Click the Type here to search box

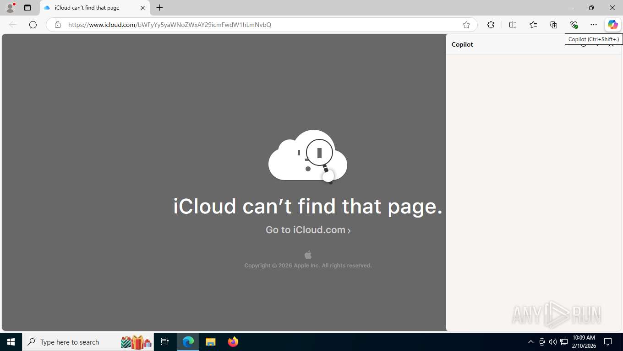(87, 342)
